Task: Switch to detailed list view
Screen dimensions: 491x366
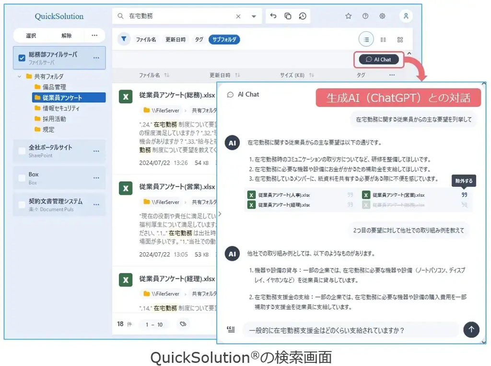Action: pyautogui.click(x=384, y=39)
